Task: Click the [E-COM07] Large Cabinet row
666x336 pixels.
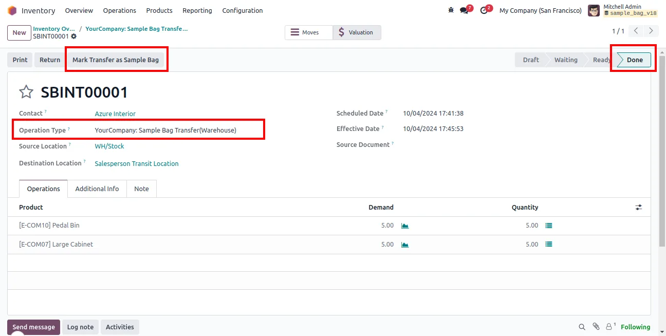Action: 329,245
